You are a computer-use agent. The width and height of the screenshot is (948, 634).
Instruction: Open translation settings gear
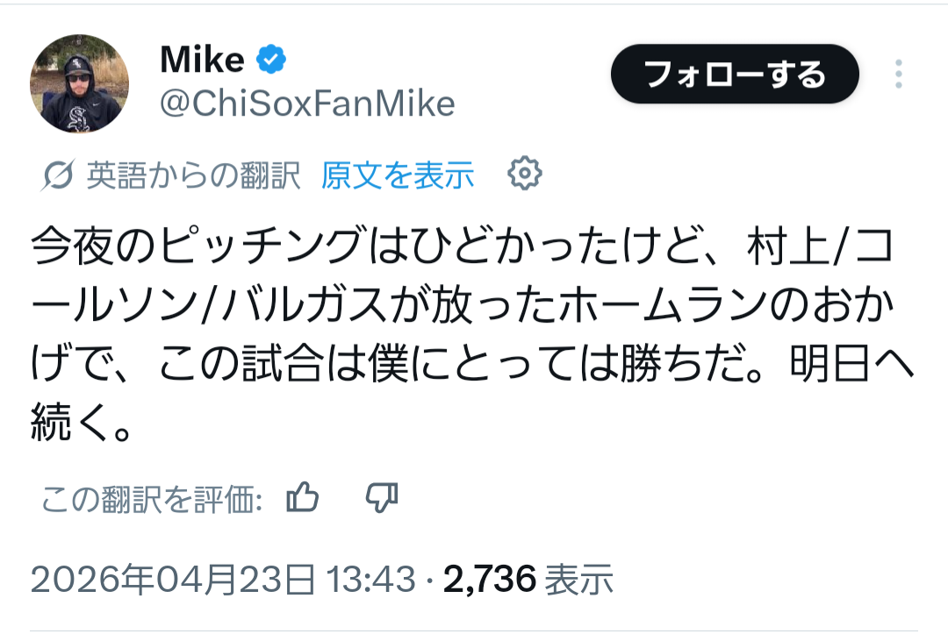point(524,174)
